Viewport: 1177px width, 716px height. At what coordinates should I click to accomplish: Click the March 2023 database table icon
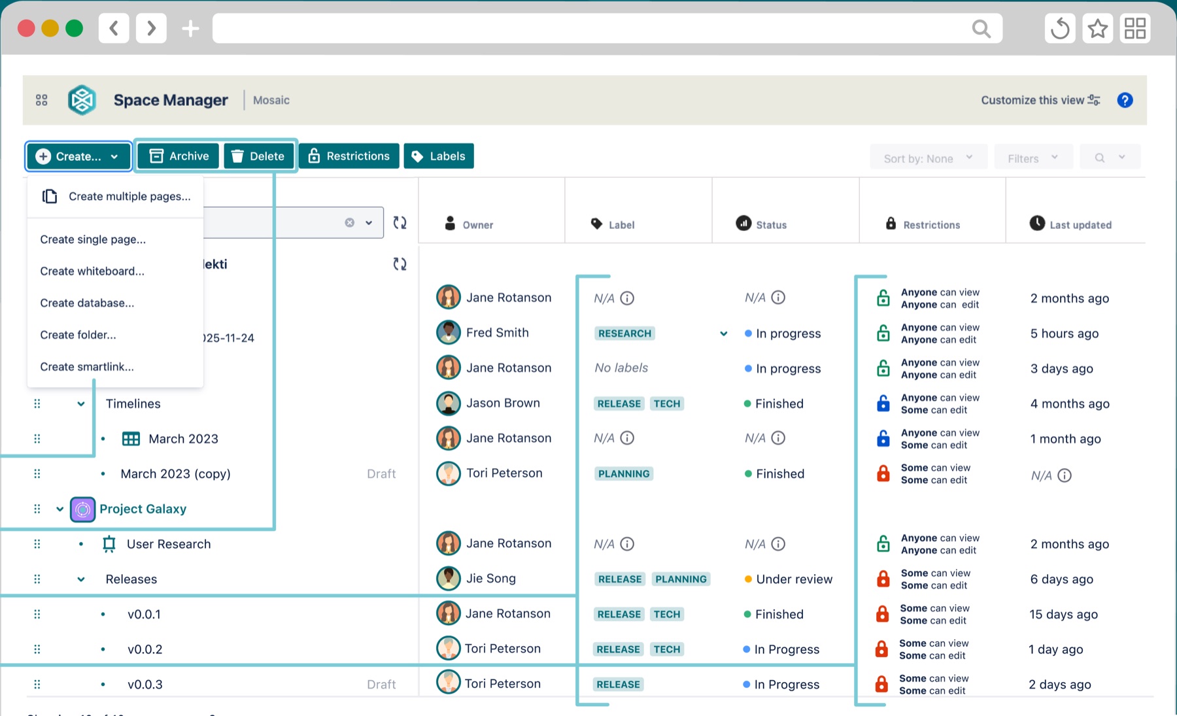pos(131,439)
